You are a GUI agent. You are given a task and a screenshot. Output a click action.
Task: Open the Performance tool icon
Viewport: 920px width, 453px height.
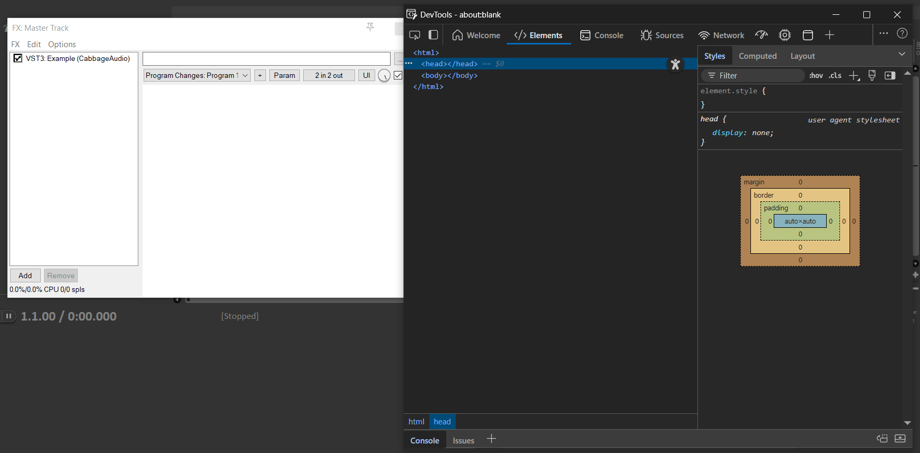(x=762, y=35)
